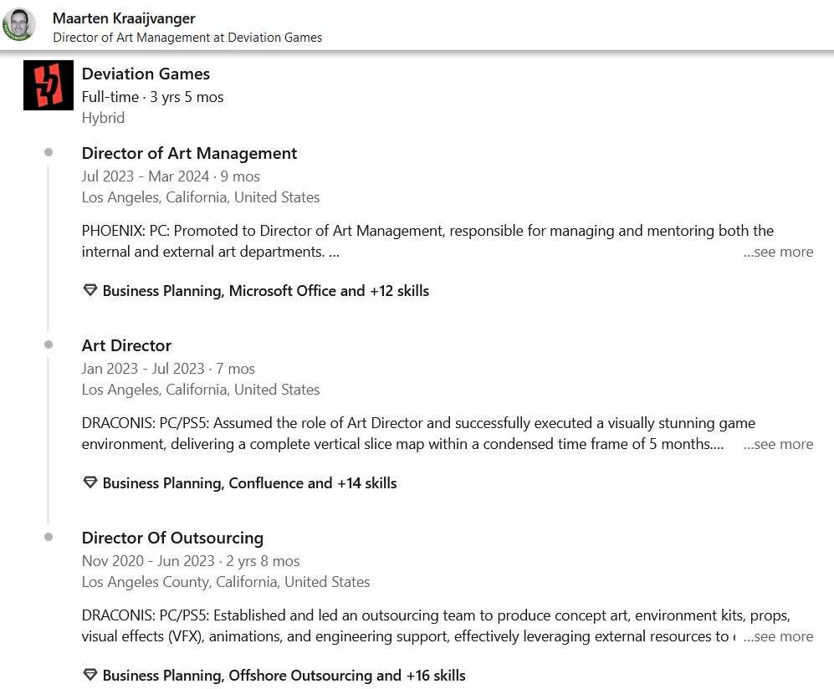Select the Director of Art Management title
Image resolution: width=834 pixels, height=689 pixels.
click(189, 153)
